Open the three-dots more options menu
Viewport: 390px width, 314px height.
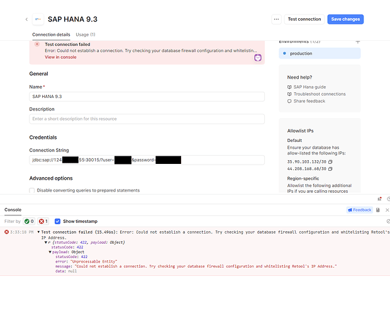(276, 19)
